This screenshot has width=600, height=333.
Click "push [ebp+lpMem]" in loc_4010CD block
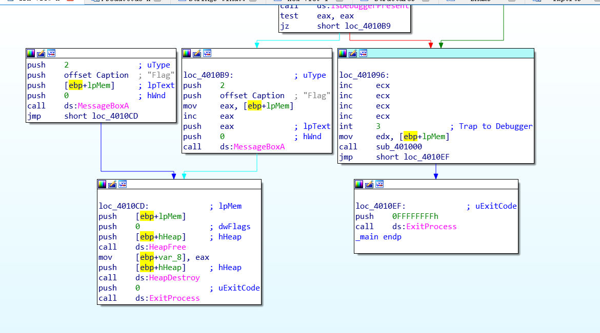142,216
